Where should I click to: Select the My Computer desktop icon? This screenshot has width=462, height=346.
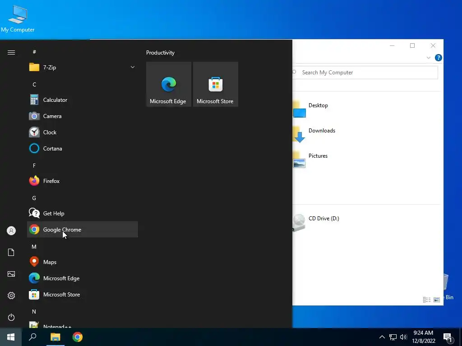(x=18, y=19)
